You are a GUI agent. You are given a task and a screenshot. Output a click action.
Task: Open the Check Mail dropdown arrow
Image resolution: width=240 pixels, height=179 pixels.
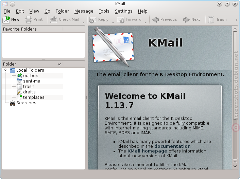click(x=83, y=22)
